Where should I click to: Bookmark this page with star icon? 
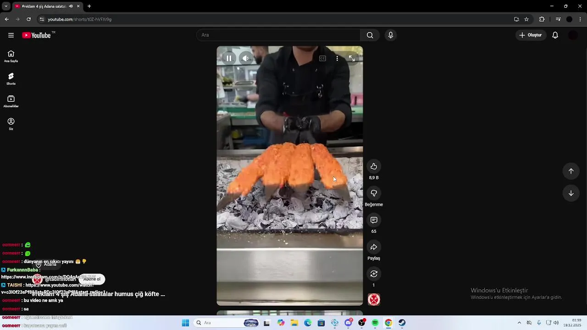coord(526,19)
